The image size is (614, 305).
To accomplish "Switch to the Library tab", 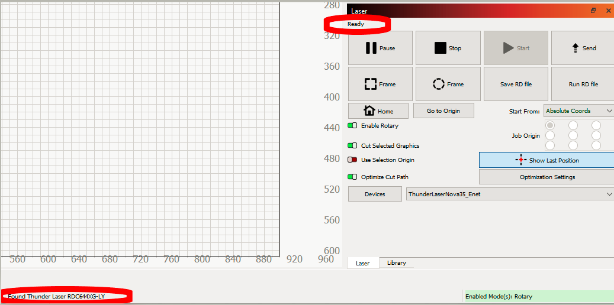I will 396,263.
